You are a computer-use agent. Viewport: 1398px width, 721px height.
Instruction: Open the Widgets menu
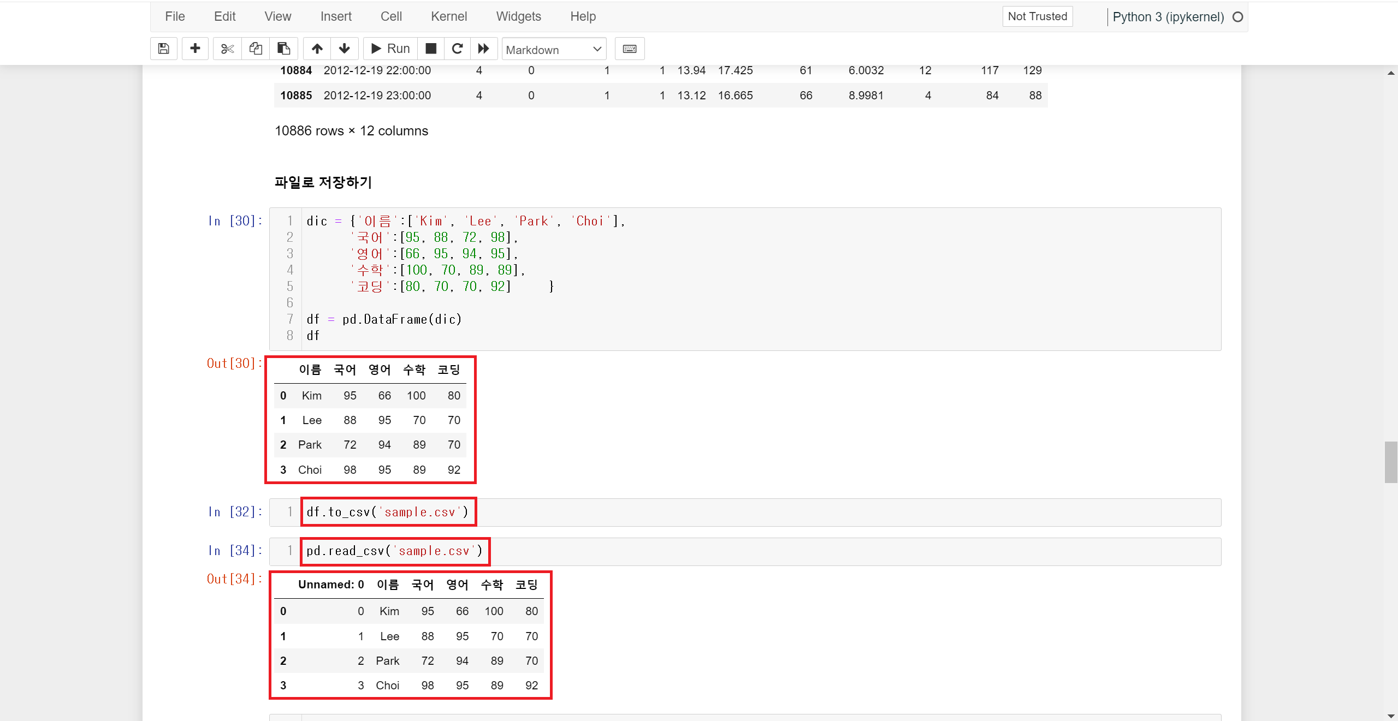pyautogui.click(x=518, y=16)
